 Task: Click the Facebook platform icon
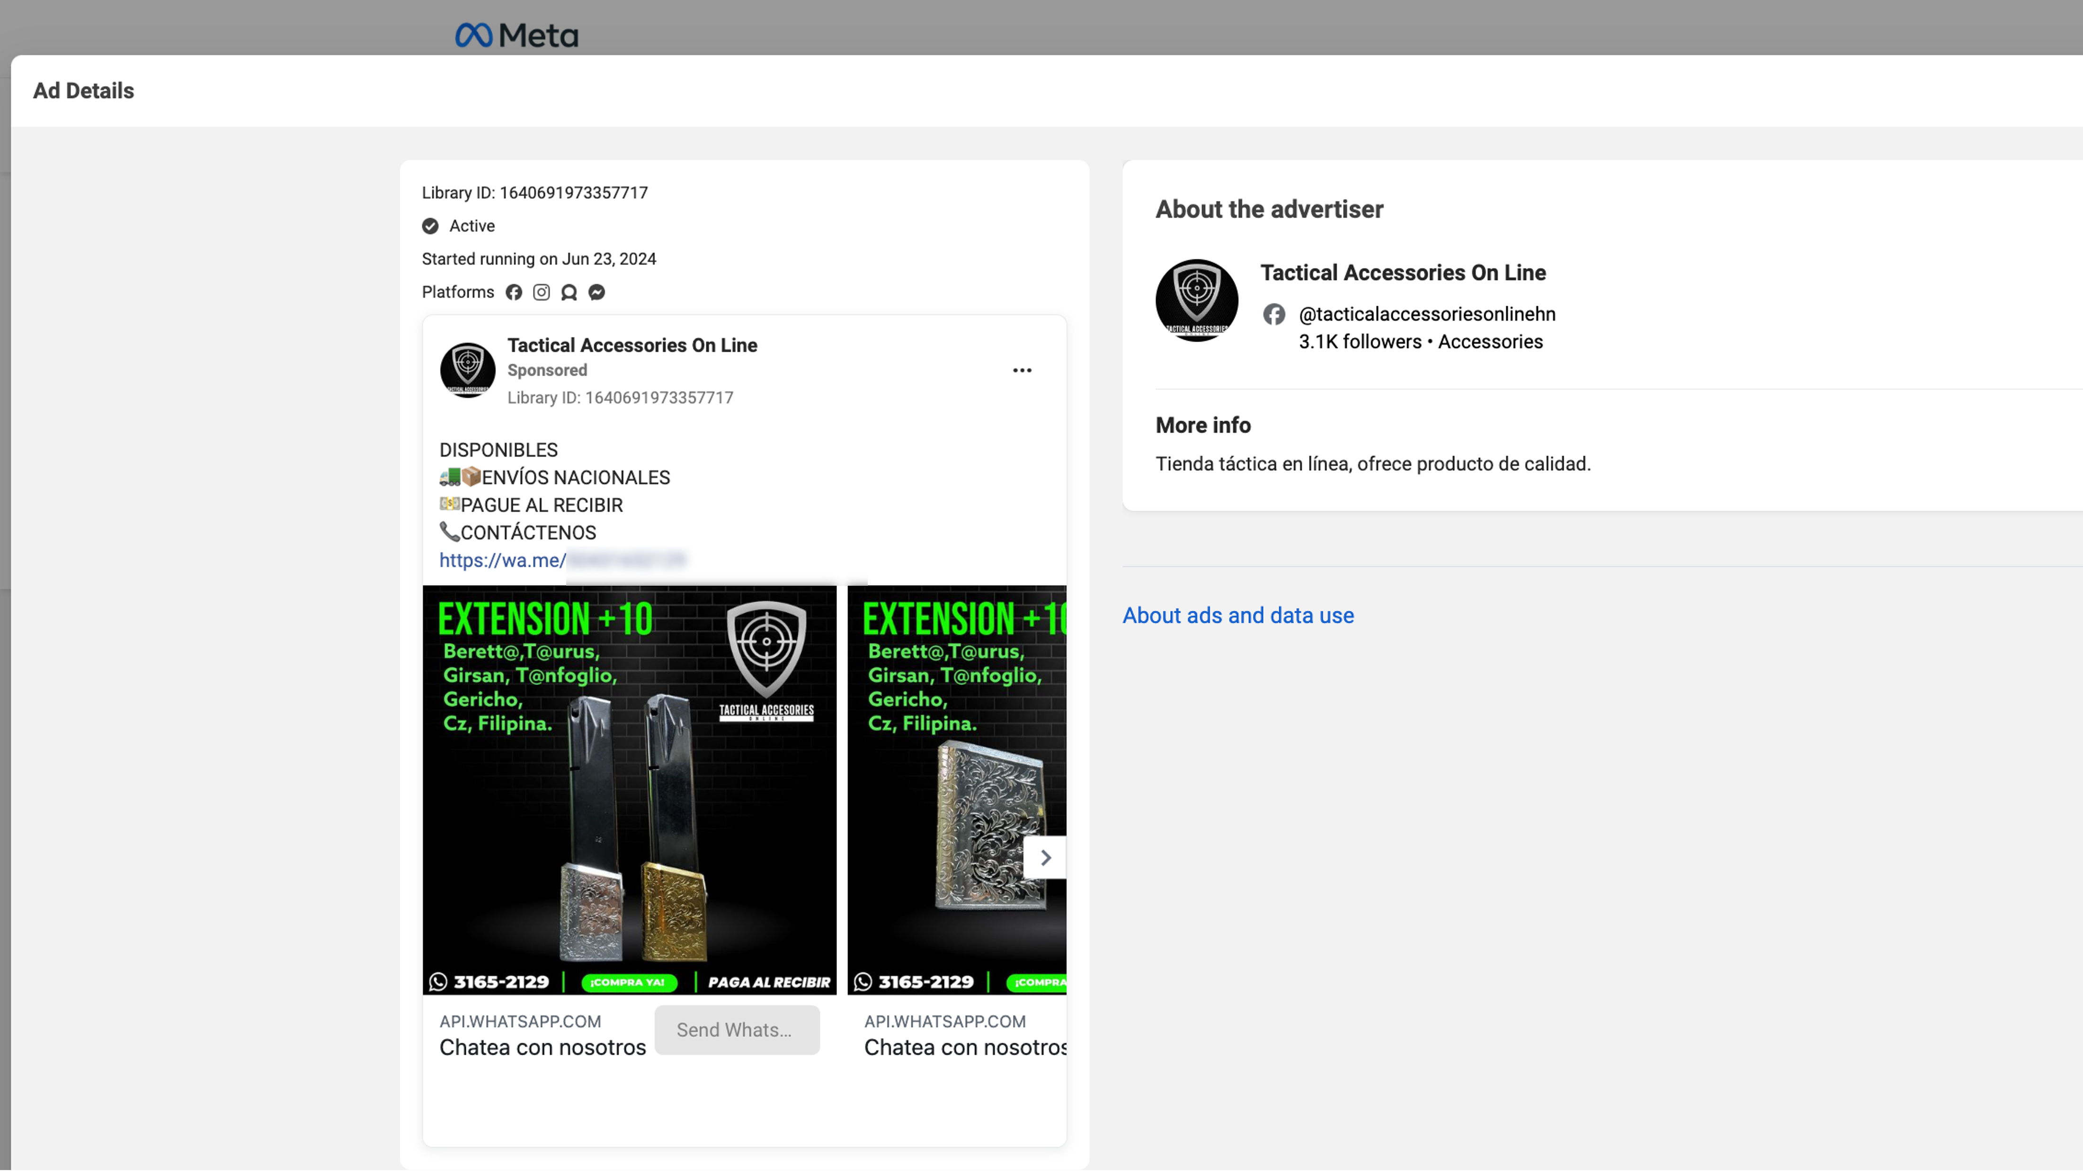[514, 292]
